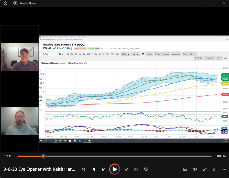Turn on subtitles with the captions icon
The image size is (229, 178).
185,169
